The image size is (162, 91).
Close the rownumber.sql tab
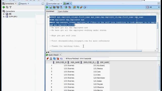(x=61, y=4)
